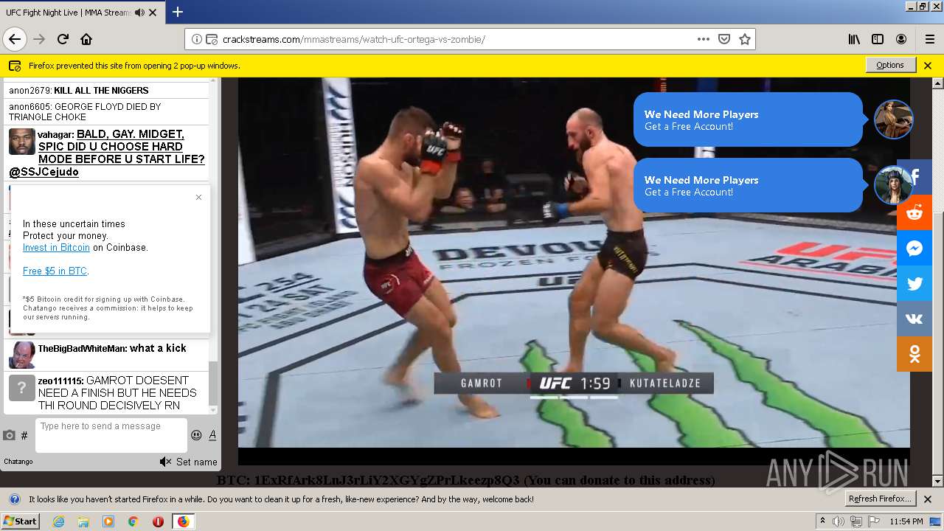The image size is (944, 531).
Task: Share on Reddit button
Action: pyautogui.click(x=914, y=213)
